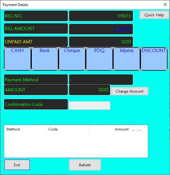Click unpaid amount value 1200

coord(101,42)
